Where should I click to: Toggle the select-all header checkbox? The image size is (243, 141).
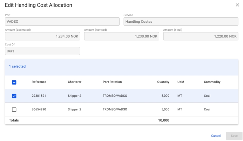pyautogui.click(x=14, y=82)
